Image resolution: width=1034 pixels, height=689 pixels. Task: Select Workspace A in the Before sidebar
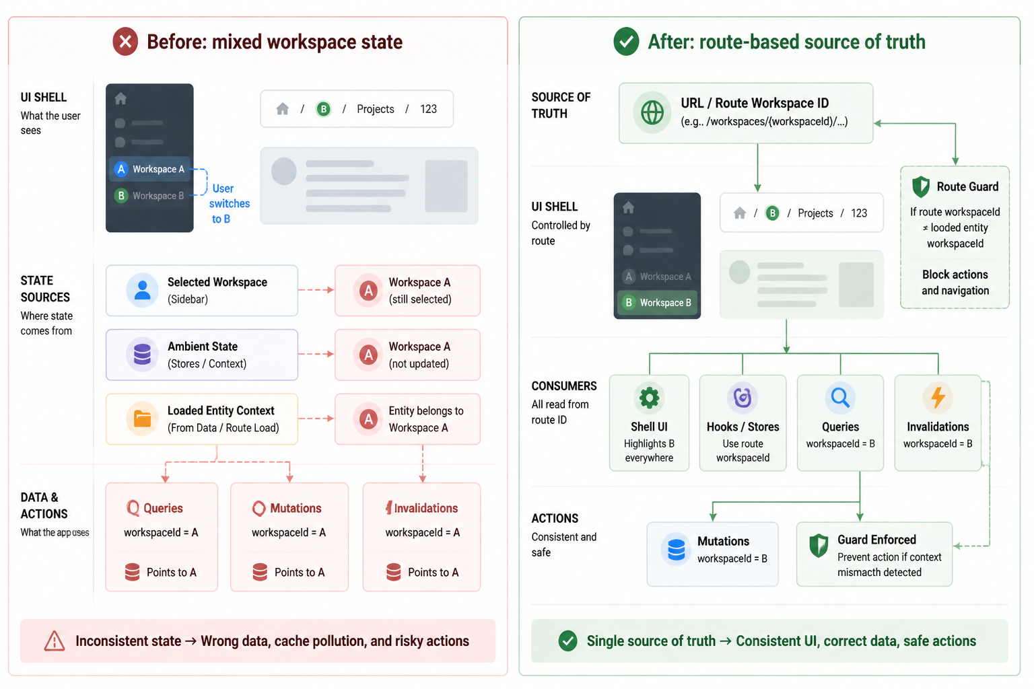(x=149, y=169)
